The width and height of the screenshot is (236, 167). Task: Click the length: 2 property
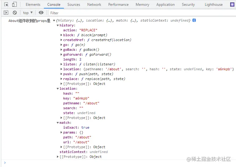click(x=72, y=59)
